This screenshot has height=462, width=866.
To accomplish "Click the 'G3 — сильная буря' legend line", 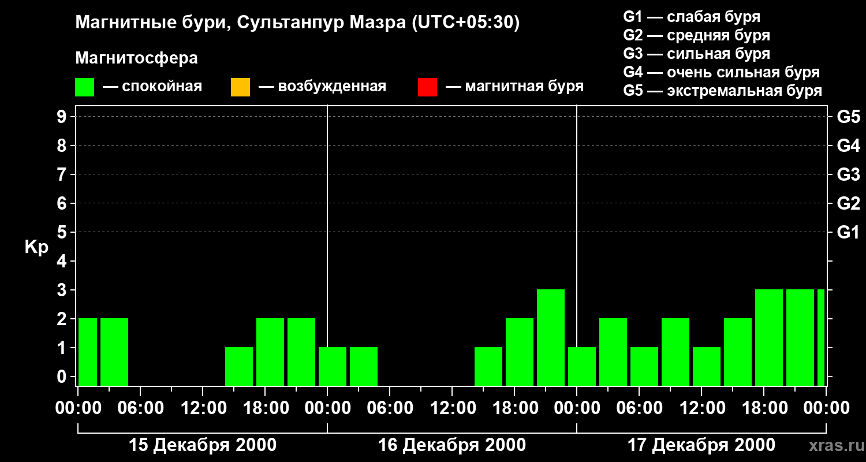I will click(697, 54).
